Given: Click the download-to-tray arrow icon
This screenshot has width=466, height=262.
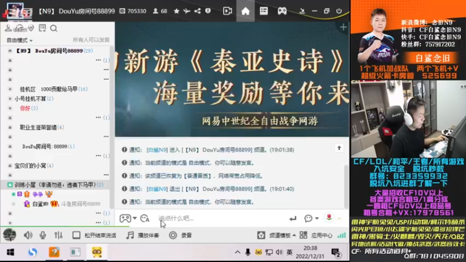Looking at the screenshot, I should 302,11.
